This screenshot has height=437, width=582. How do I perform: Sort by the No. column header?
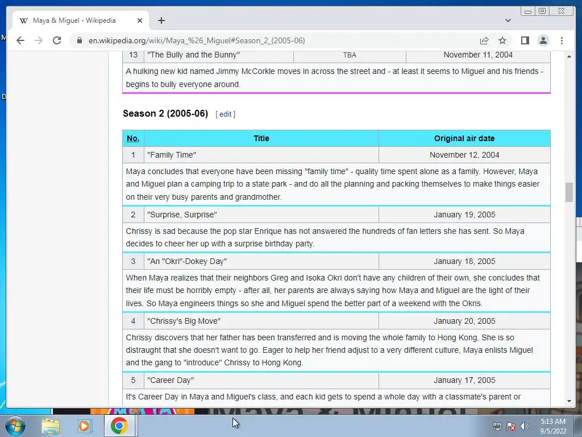133,138
